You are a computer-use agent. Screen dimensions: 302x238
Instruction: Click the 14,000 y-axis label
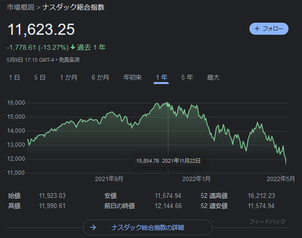coord(16,131)
